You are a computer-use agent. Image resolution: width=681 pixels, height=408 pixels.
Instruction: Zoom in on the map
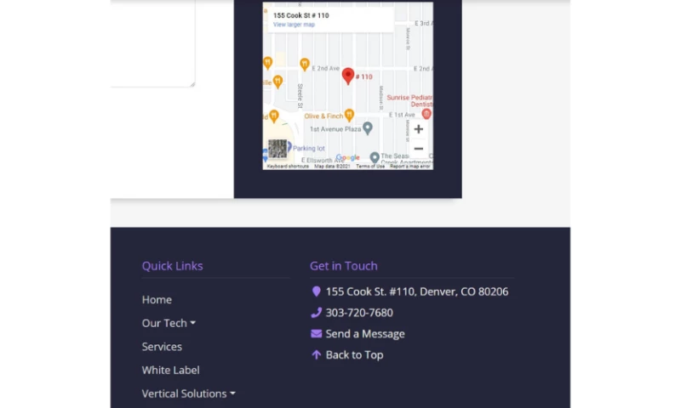pyautogui.click(x=418, y=129)
